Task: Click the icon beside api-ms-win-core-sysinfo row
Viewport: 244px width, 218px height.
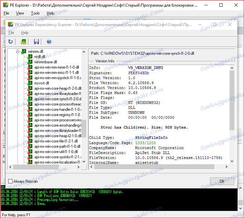Action: (30, 157)
